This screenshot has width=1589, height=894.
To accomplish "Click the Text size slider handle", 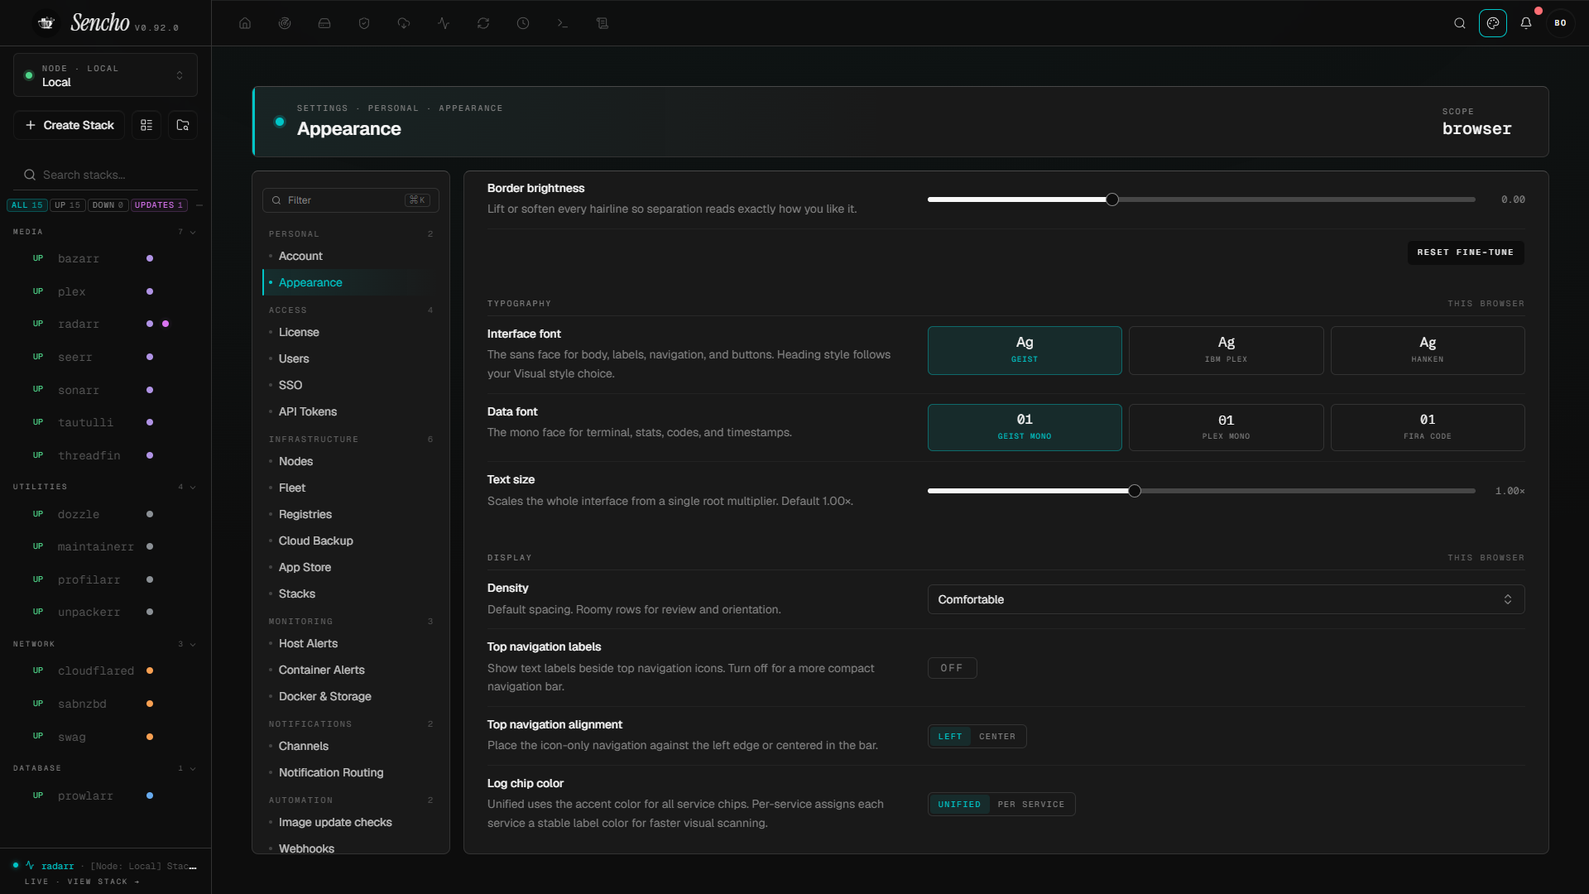I will tap(1135, 491).
